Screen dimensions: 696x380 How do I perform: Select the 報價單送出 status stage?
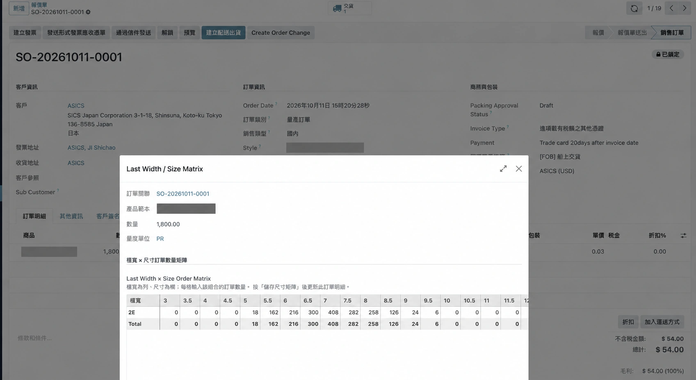point(632,33)
